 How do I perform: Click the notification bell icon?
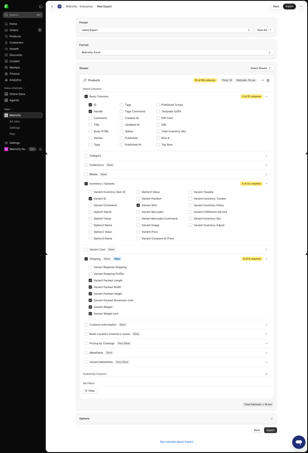(x=40, y=149)
